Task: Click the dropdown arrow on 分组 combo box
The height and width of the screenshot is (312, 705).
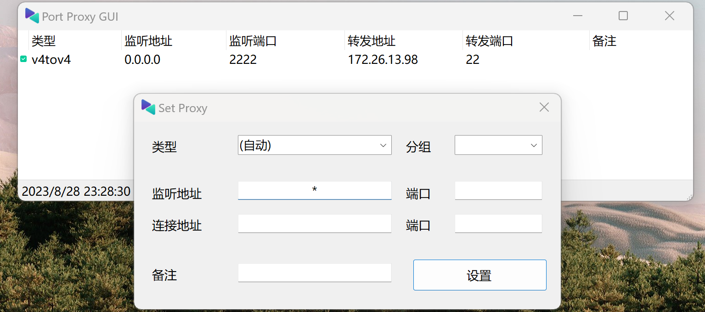Action: tap(534, 145)
